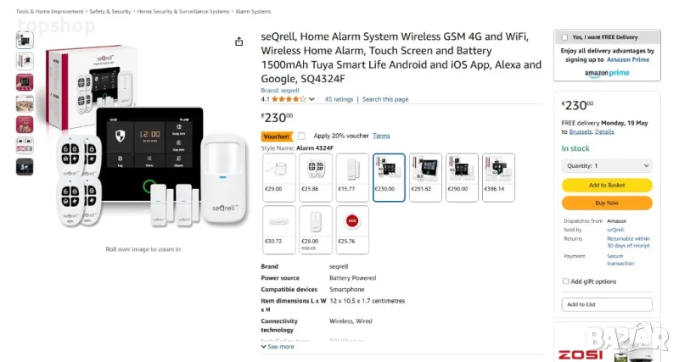Select the €291.62 alarm kit style
The height and width of the screenshot is (362, 679).
pos(426,177)
